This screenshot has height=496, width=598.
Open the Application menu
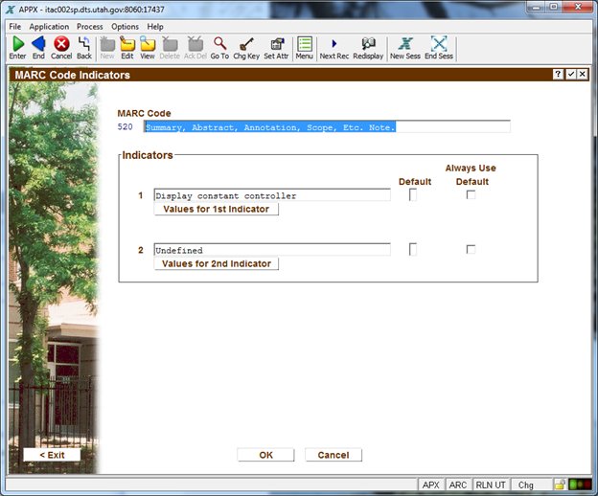coord(49,27)
